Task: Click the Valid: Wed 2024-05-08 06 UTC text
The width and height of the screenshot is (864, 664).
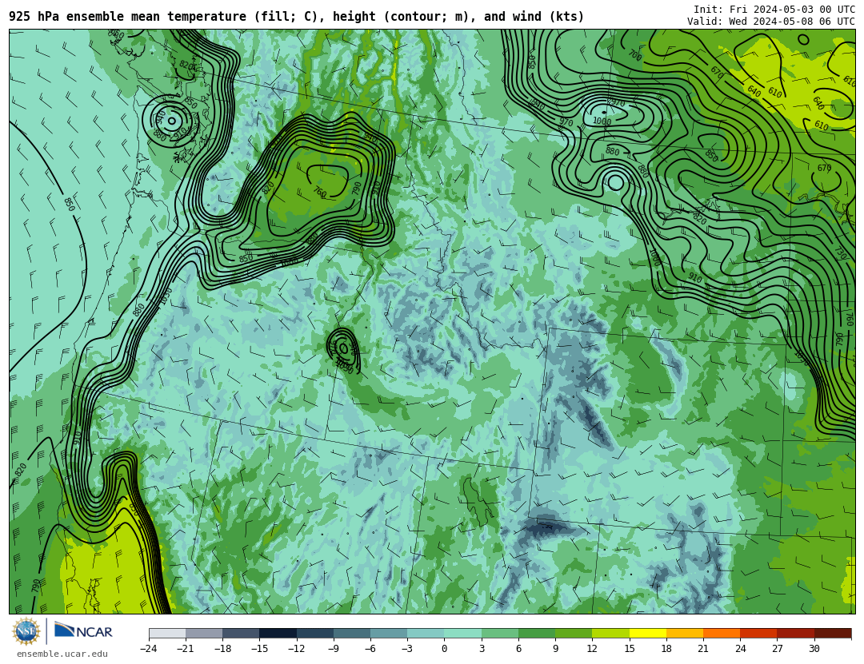Action: 771,22
